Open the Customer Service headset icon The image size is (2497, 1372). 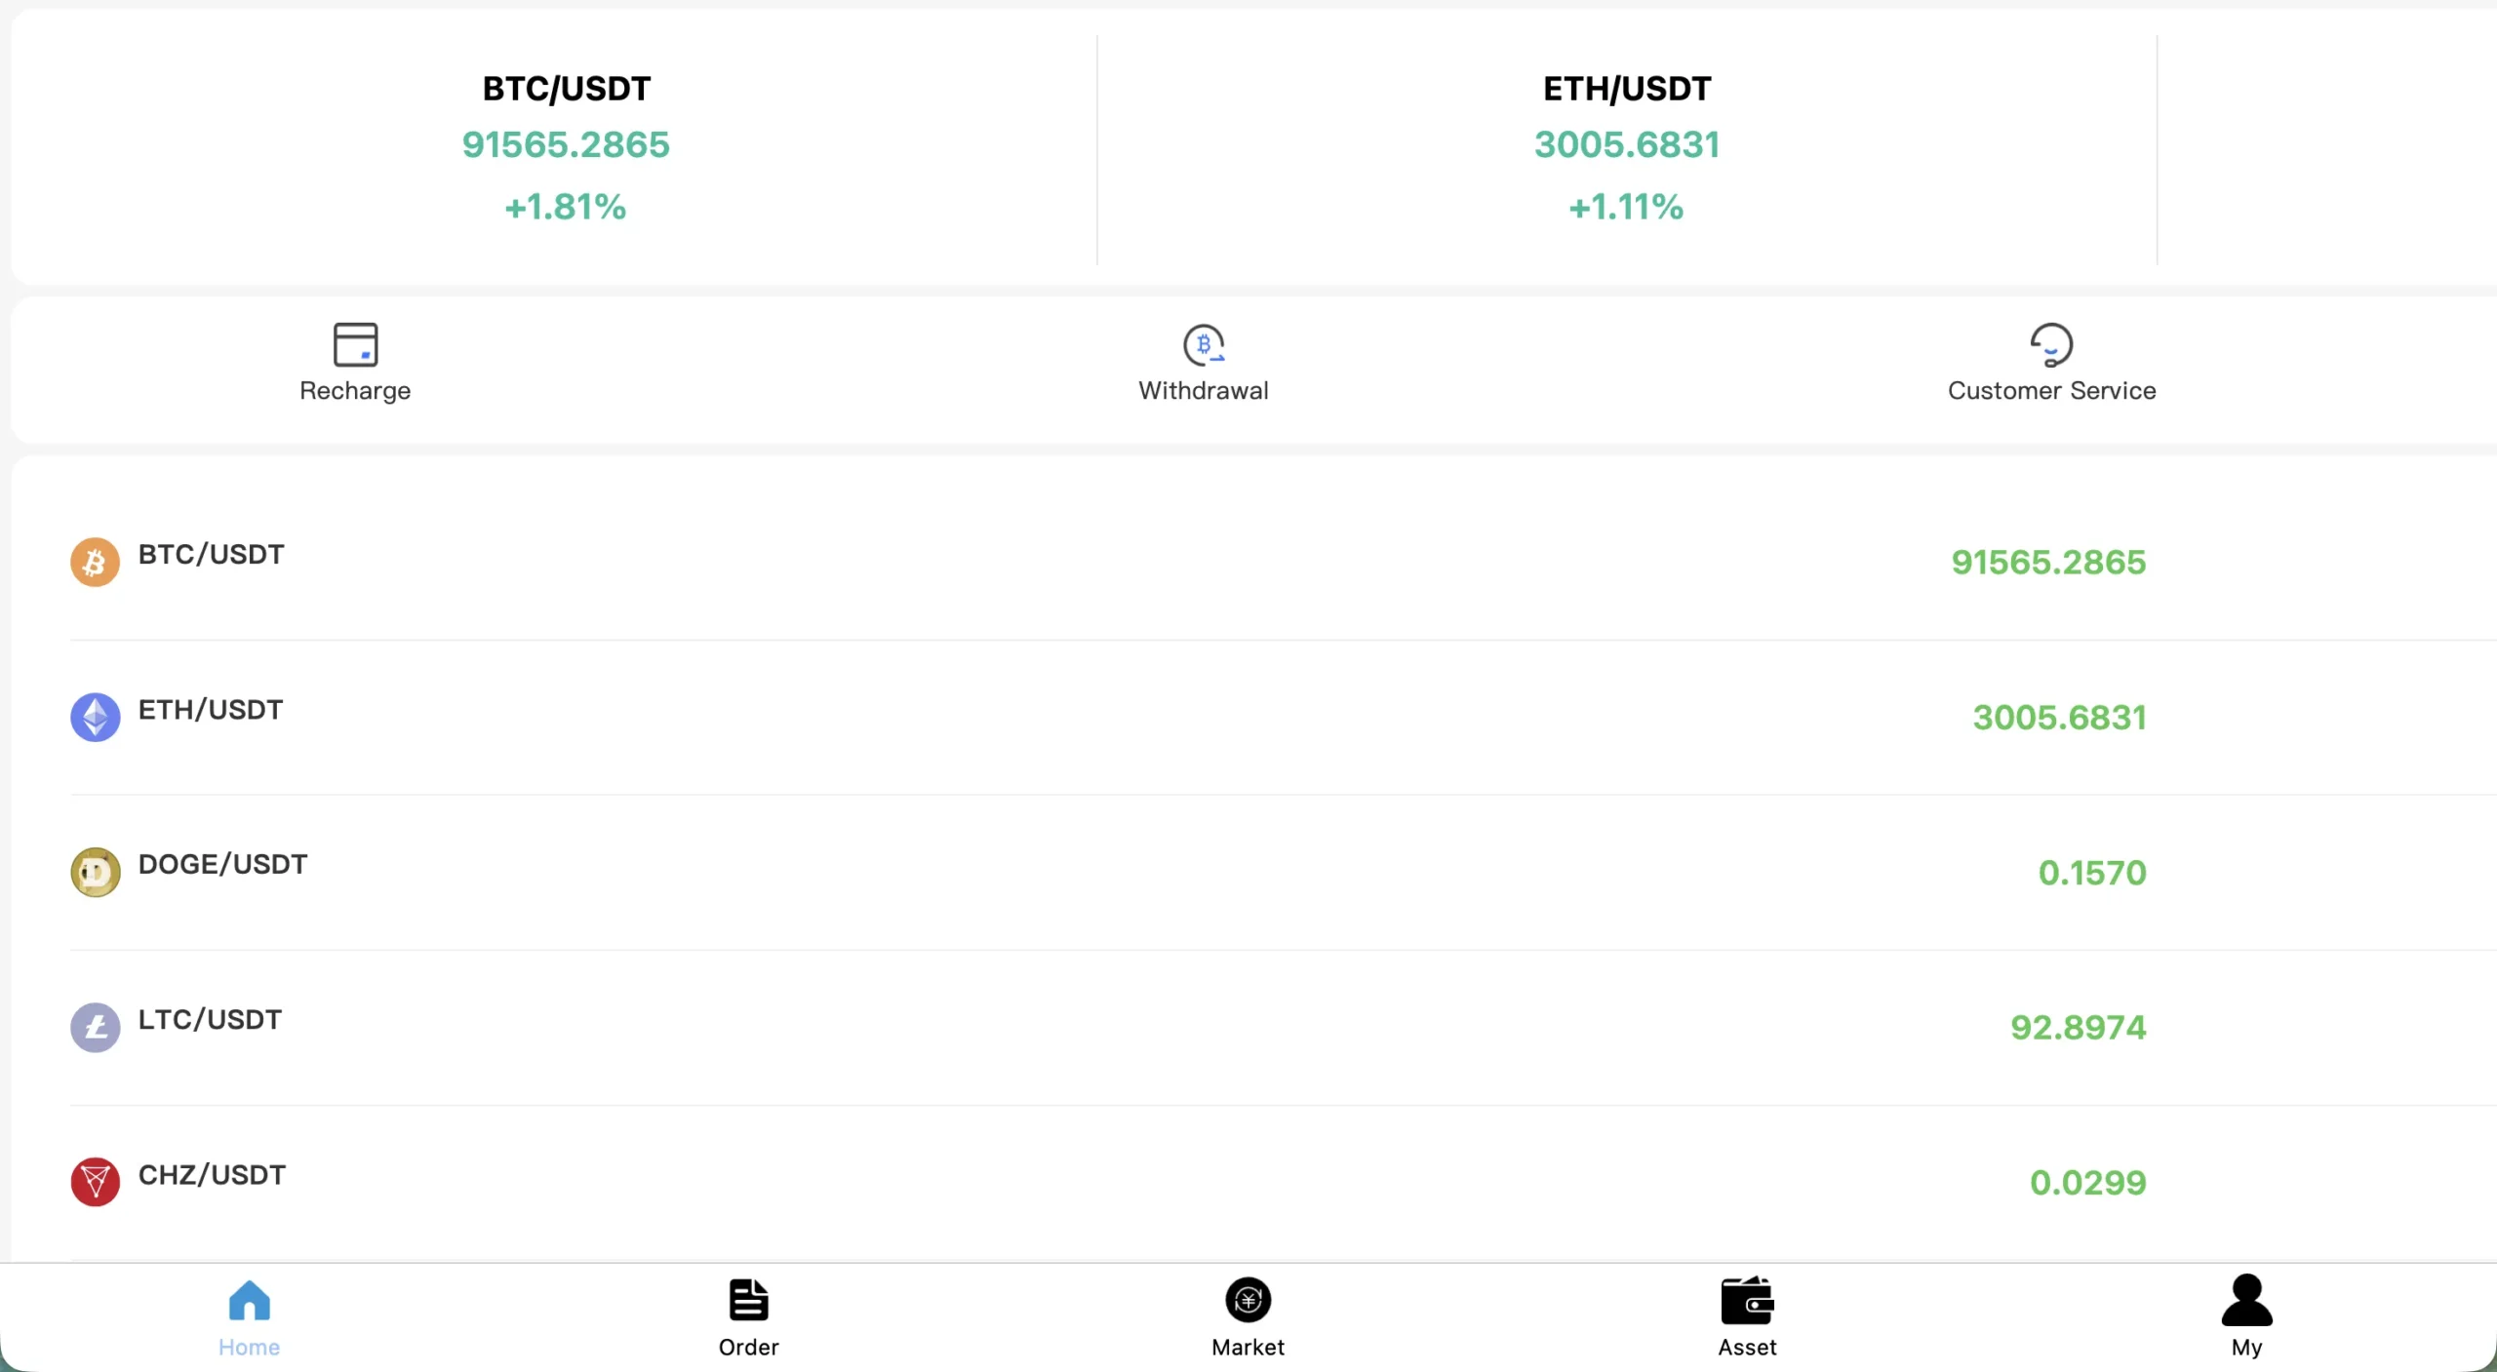(x=2051, y=344)
